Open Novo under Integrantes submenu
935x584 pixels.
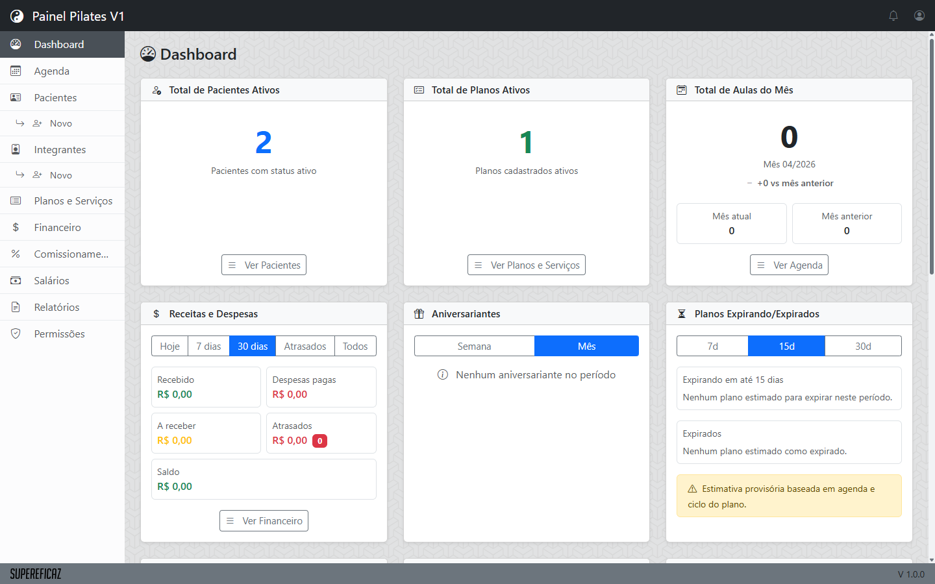tap(60, 175)
